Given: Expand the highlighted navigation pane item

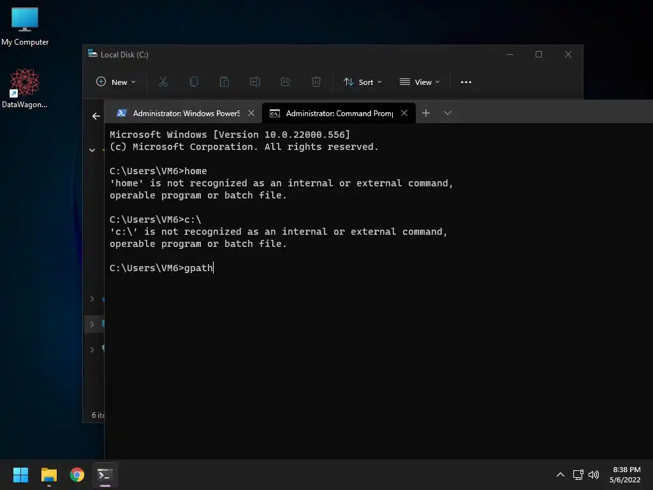Looking at the screenshot, I should click(x=92, y=324).
